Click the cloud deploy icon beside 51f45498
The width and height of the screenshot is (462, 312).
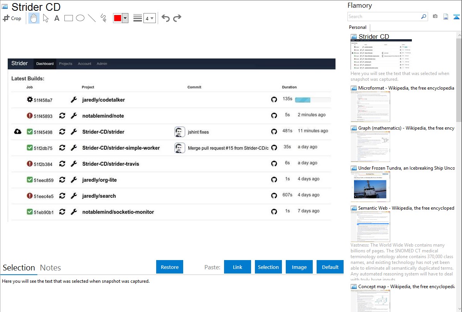(x=18, y=132)
